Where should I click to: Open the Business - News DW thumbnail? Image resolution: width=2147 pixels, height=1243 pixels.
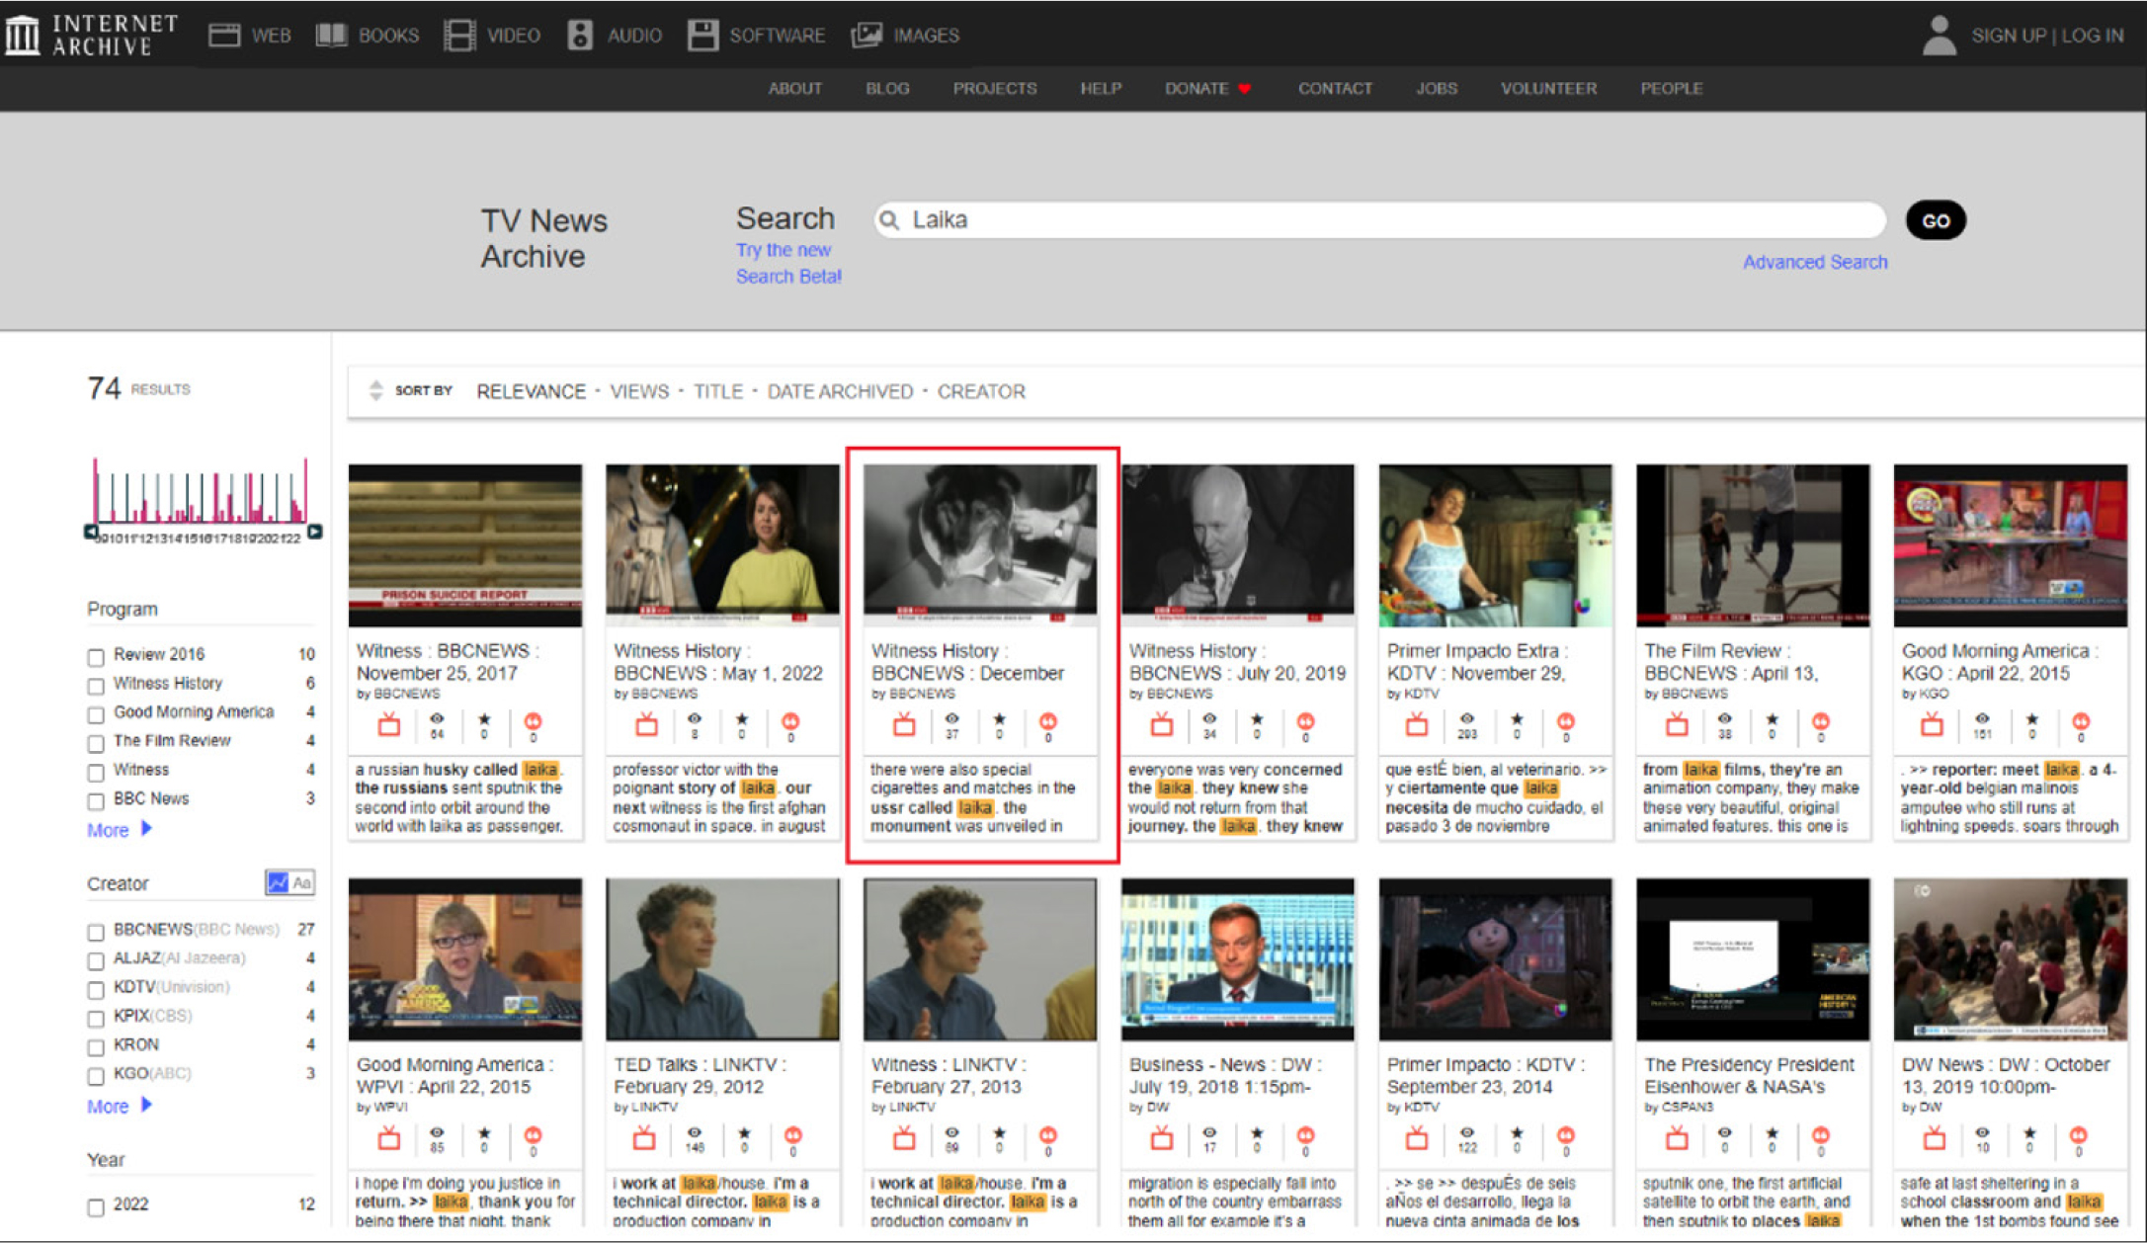pos(1237,959)
